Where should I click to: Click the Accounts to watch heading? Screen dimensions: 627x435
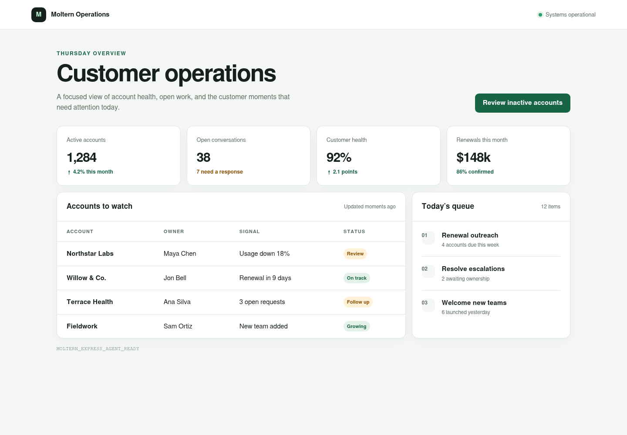pyautogui.click(x=99, y=206)
